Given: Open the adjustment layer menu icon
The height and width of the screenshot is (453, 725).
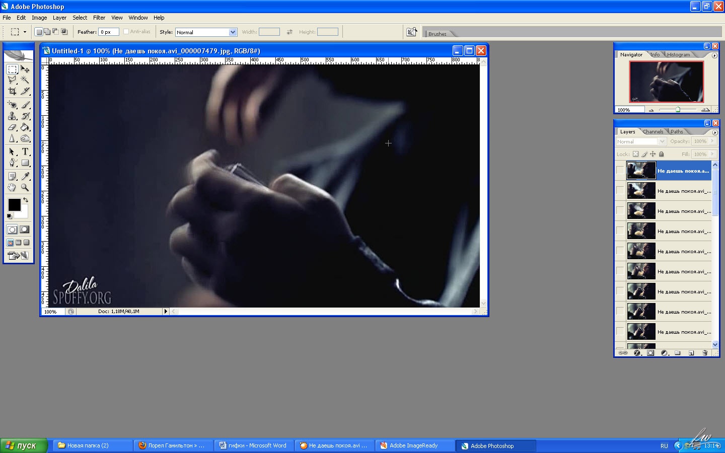Looking at the screenshot, I should tap(664, 353).
